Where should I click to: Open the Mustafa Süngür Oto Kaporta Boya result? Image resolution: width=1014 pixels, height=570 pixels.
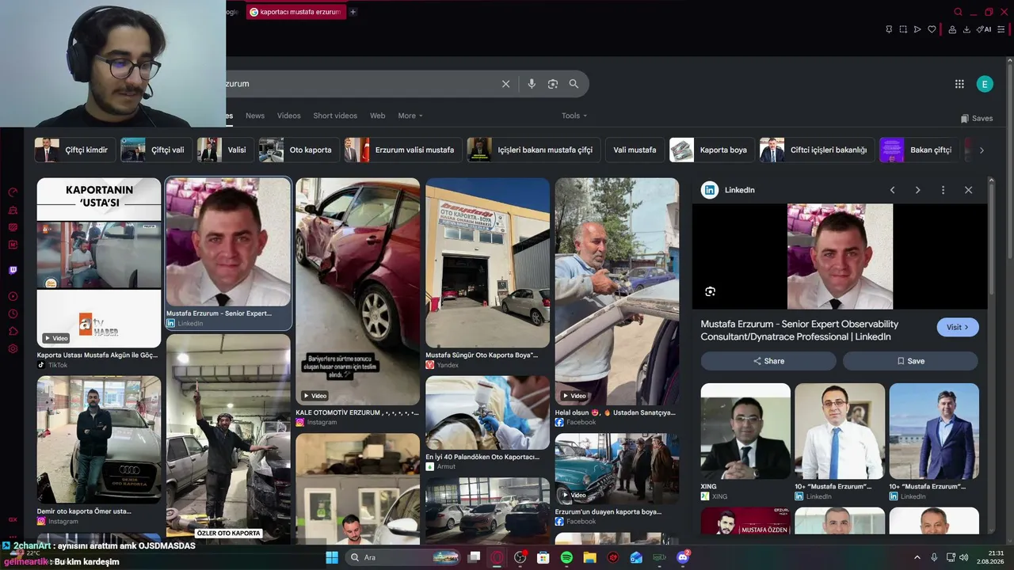[487, 273]
